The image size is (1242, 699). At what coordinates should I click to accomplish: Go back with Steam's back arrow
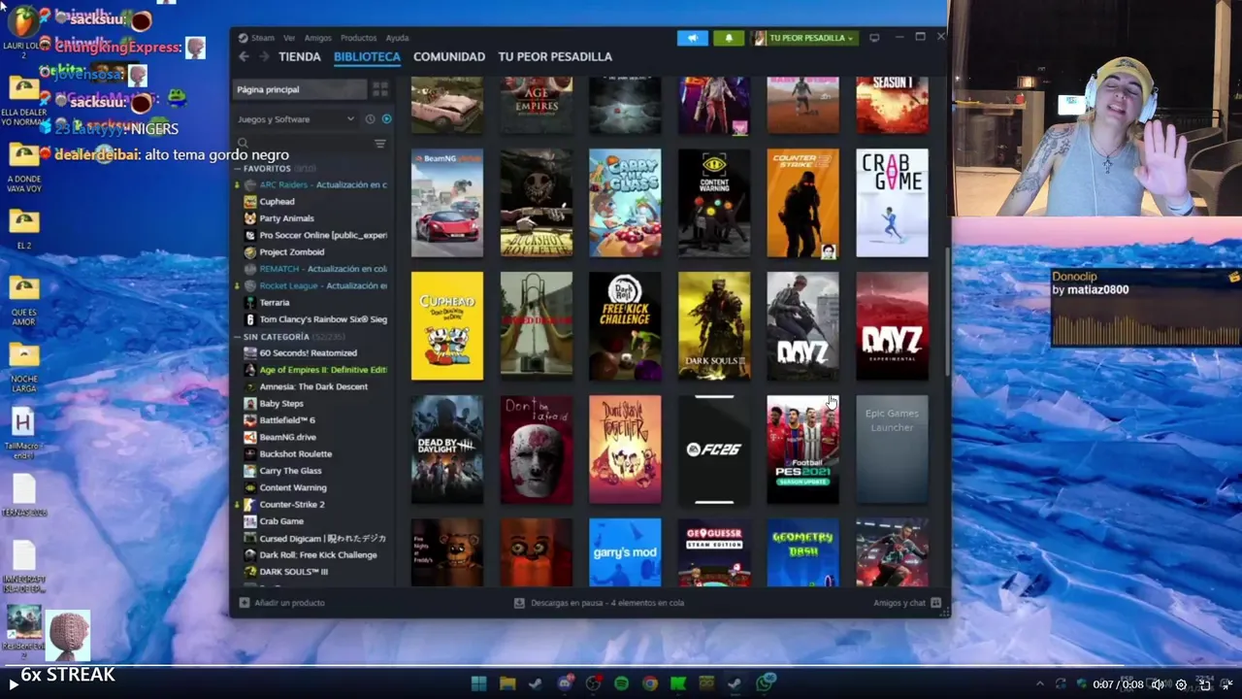pyautogui.click(x=244, y=56)
